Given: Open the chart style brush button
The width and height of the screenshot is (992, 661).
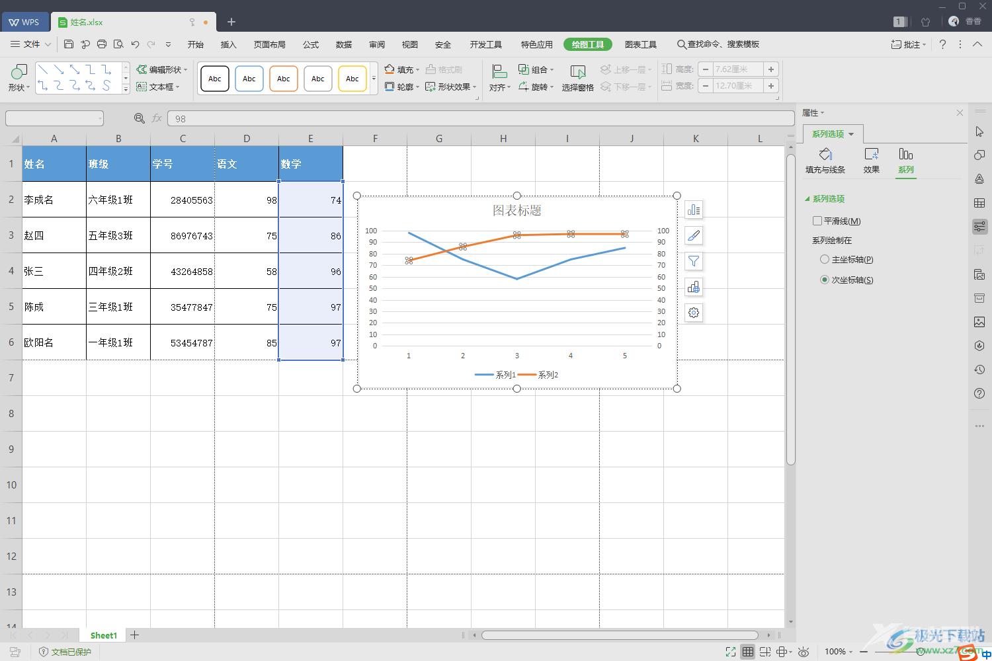Looking at the screenshot, I should [x=694, y=235].
